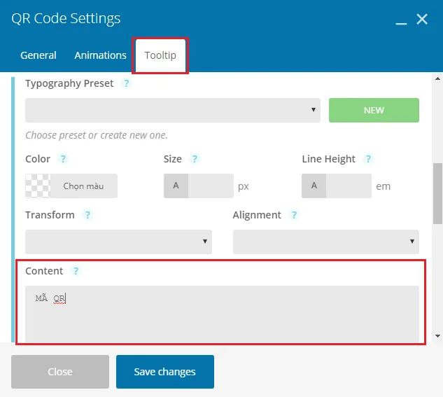Screen dimensions: 443x397
Task: Show the Alignment help question mark
Action: 294,215
